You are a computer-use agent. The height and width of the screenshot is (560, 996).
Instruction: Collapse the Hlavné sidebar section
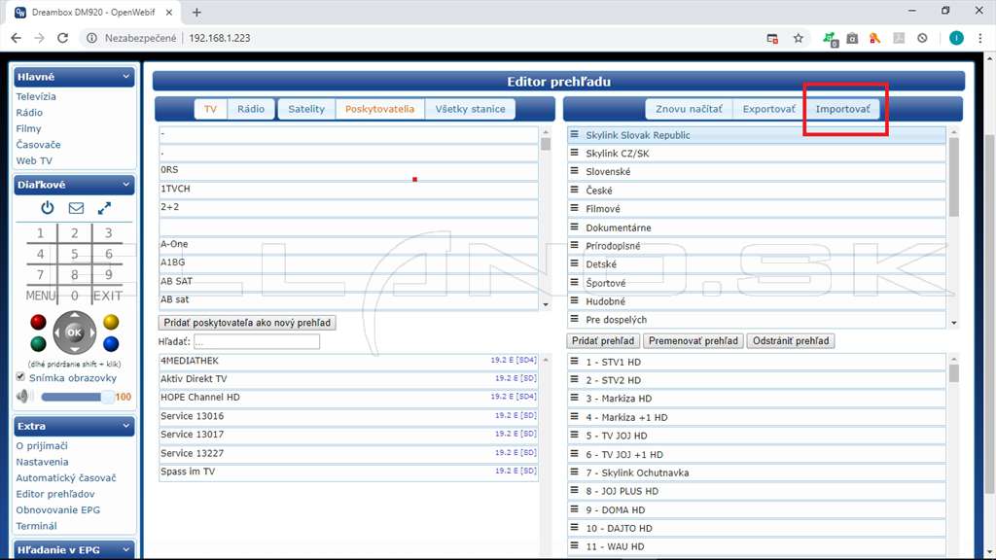(x=125, y=77)
